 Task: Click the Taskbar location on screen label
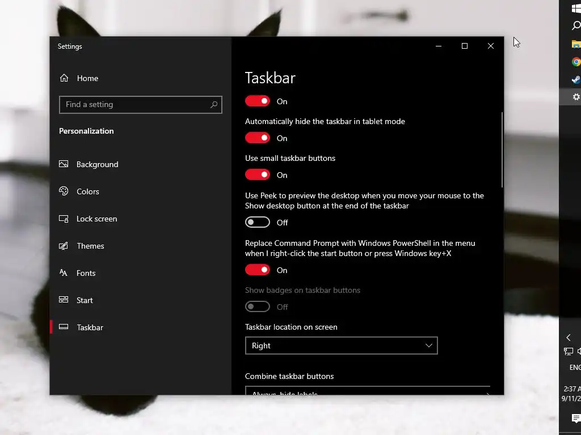[291, 327]
